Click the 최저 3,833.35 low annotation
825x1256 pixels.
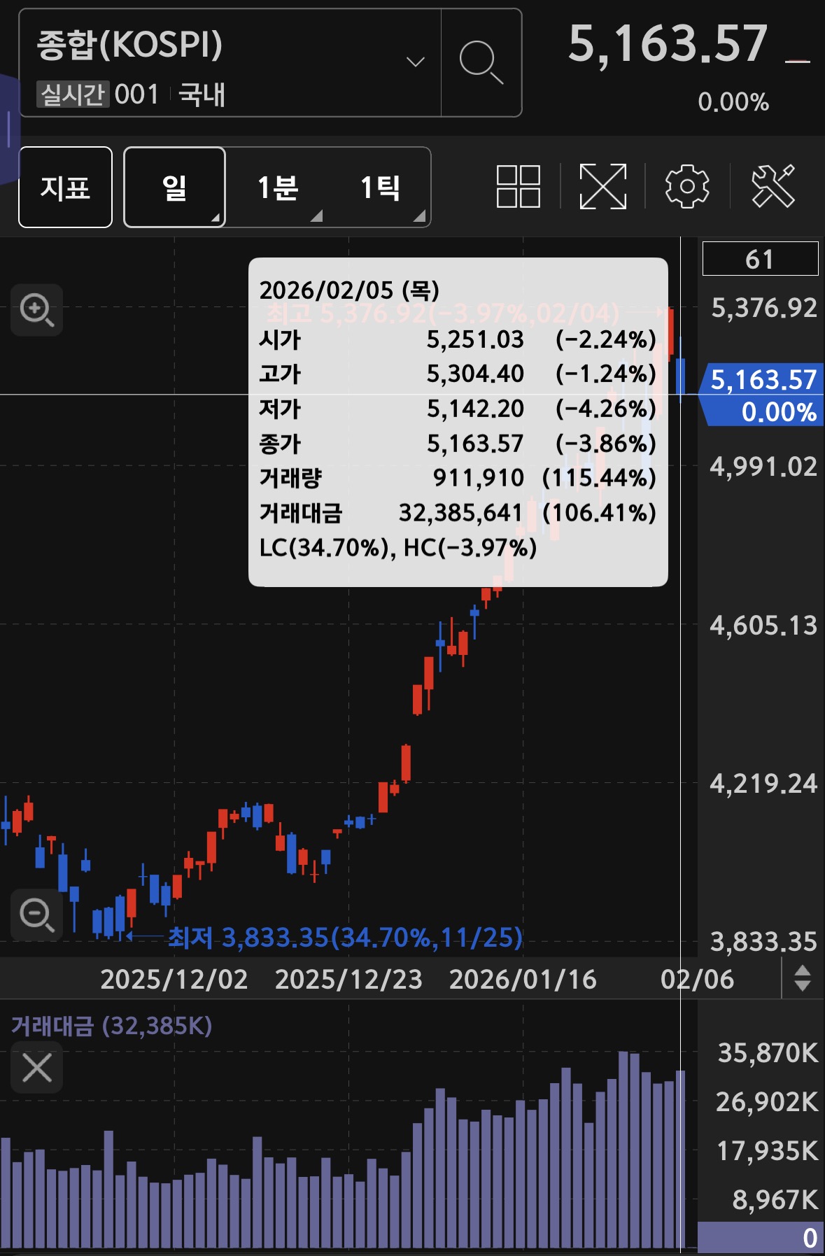[x=345, y=937]
